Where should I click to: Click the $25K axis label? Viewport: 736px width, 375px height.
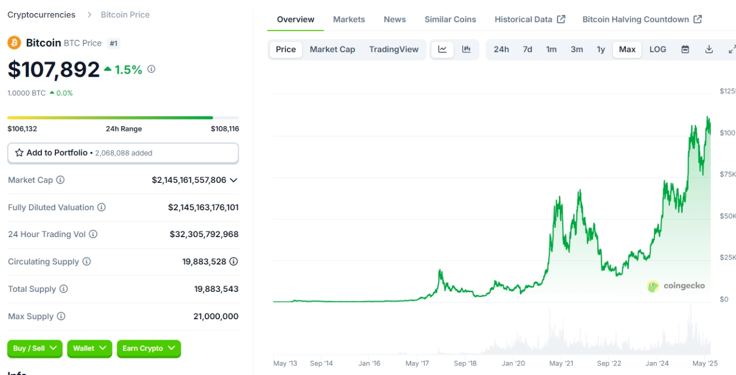tap(727, 258)
